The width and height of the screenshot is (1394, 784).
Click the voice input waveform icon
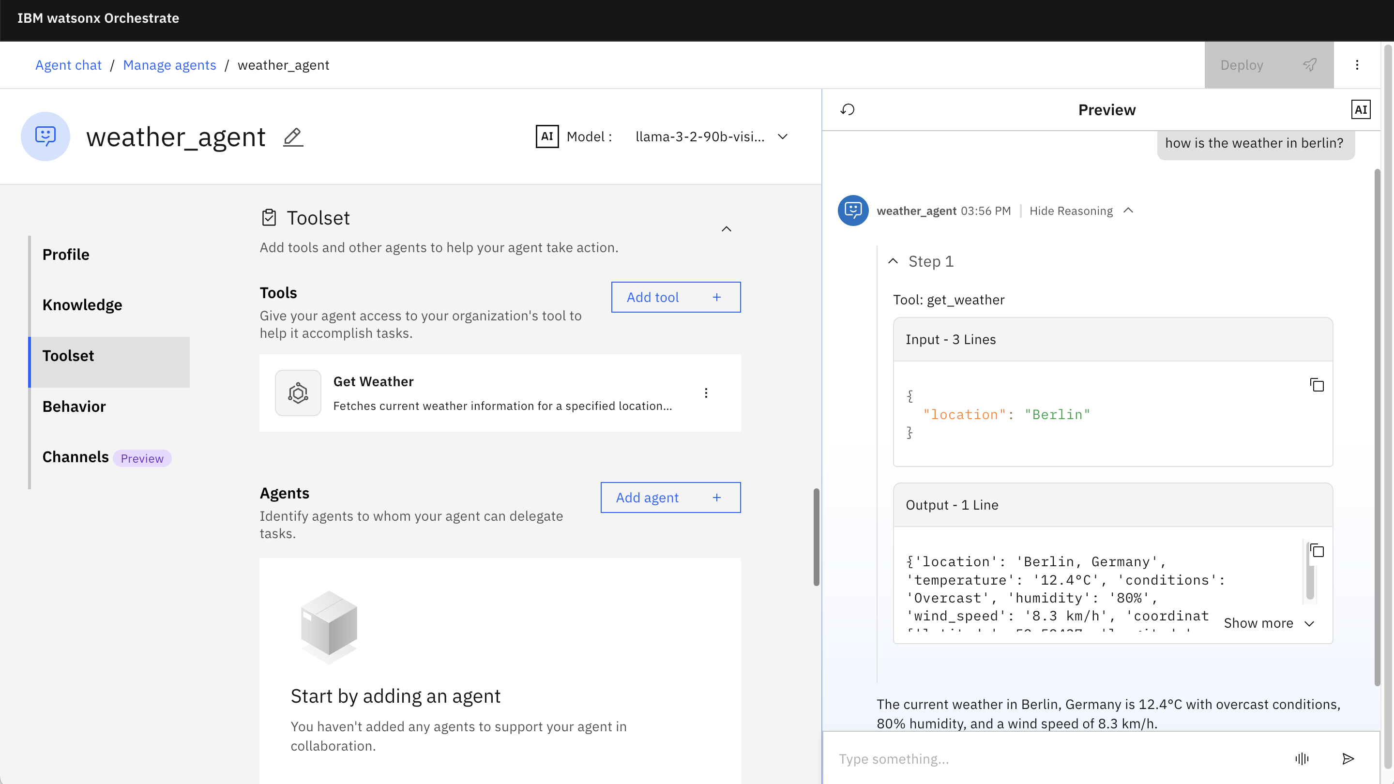pyautogui.click(x=1302, y=758)
